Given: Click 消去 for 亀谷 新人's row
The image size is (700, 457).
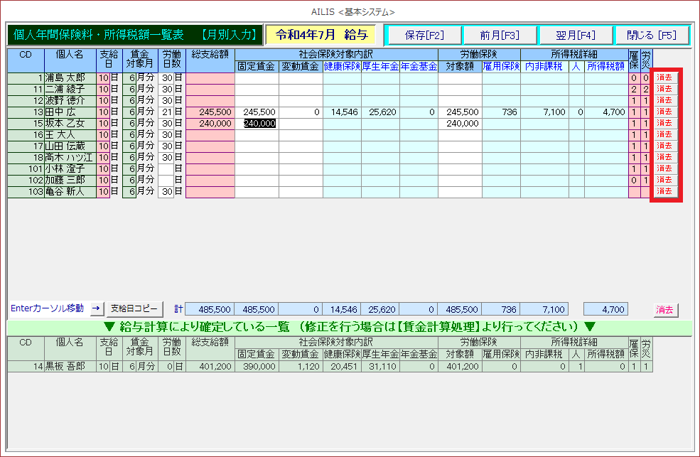Looking at the screenshot, I should coord(665,191).
